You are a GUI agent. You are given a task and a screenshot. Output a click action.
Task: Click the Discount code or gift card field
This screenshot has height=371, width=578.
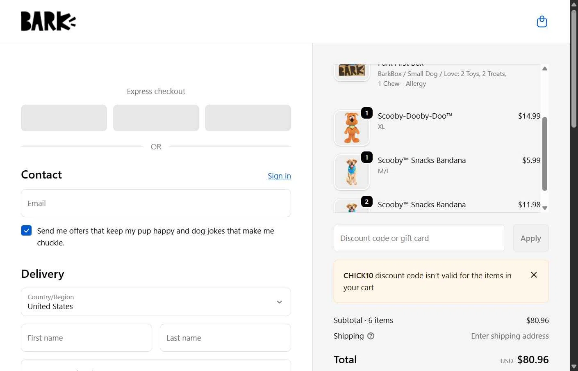419,238
